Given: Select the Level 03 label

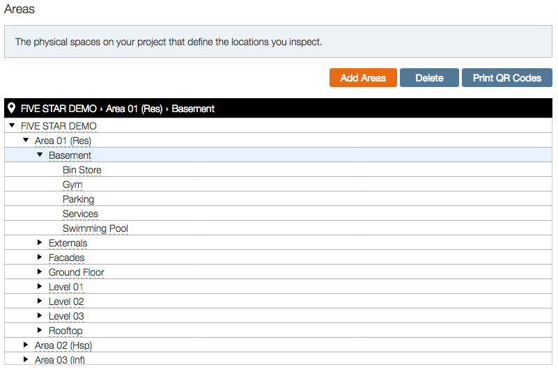Looking at the screenshot, I should click(66, 316).
